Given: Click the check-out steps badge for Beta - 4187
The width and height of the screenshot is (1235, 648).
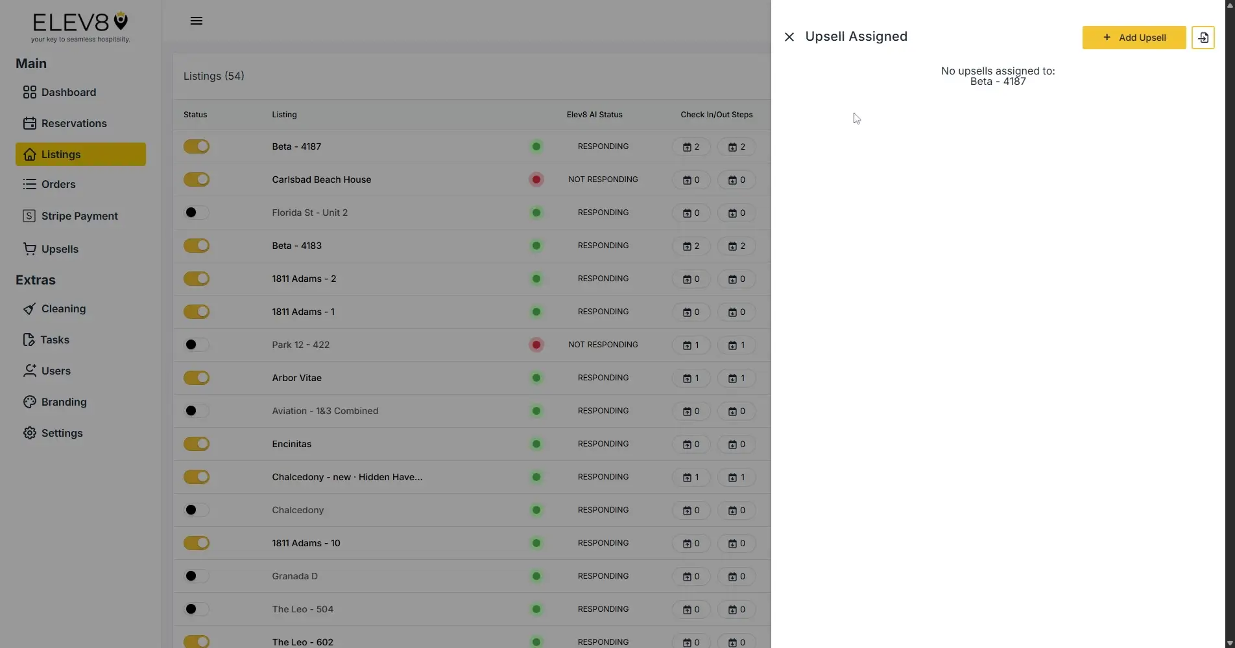Looking at the screenshot, I should click(736, 146).
